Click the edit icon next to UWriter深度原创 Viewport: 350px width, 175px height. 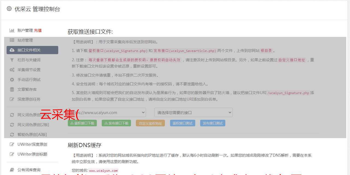point(12,144)
